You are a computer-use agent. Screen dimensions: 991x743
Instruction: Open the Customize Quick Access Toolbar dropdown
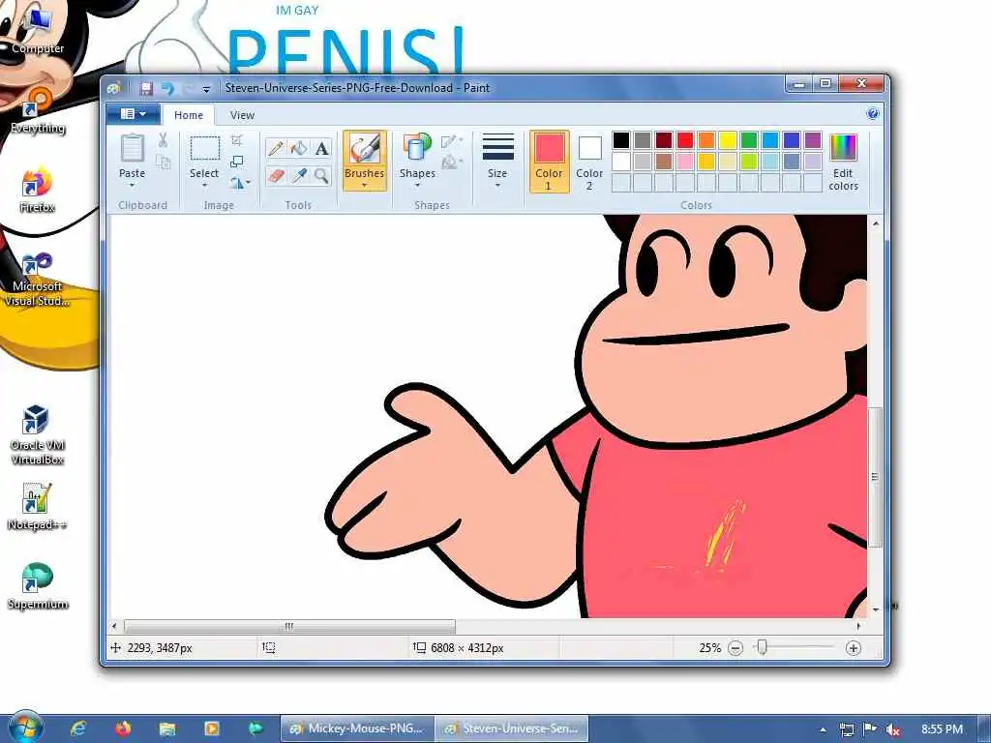tap(206, 89)
